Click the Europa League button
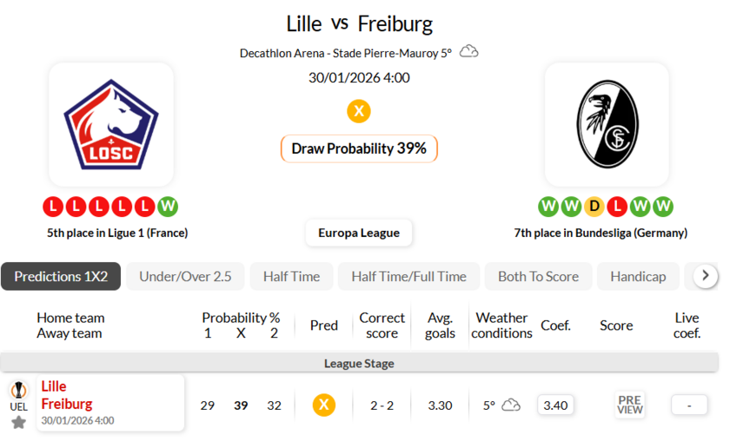The width and height of the screenshot is (730, 441). [x=359, y=233]
